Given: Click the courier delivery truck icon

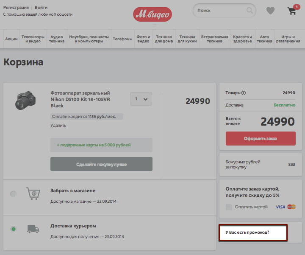Looking at the screenshot, I should point(33,229).
